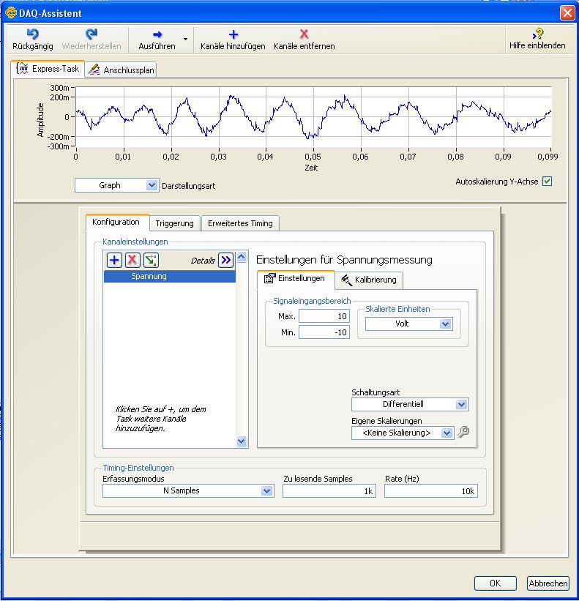Image resolution: width=579 pixels, height=601 pixels.
Task: Click the Wiederherstellen redo icon
Action: coord(91,34)
